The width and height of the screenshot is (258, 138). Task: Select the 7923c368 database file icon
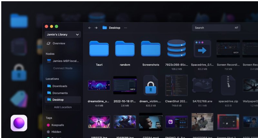click(x=176, y=49)
